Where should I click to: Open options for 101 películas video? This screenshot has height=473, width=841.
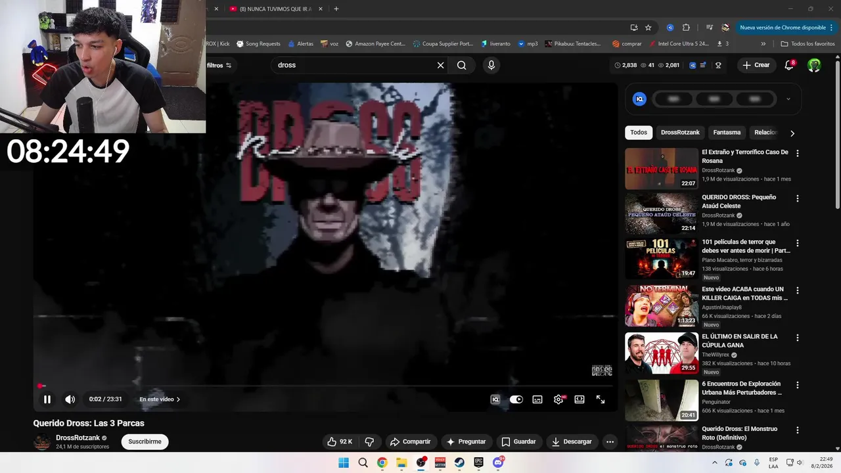tap(798, 243)
